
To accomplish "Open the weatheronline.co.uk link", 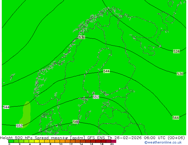I will coord(163,142).
